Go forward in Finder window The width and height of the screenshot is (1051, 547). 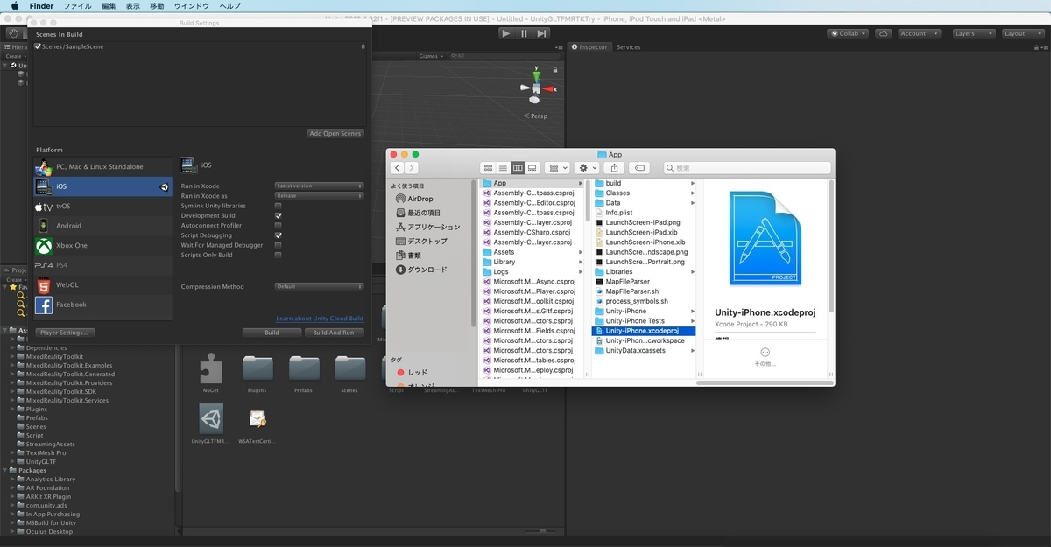point(412,167)
